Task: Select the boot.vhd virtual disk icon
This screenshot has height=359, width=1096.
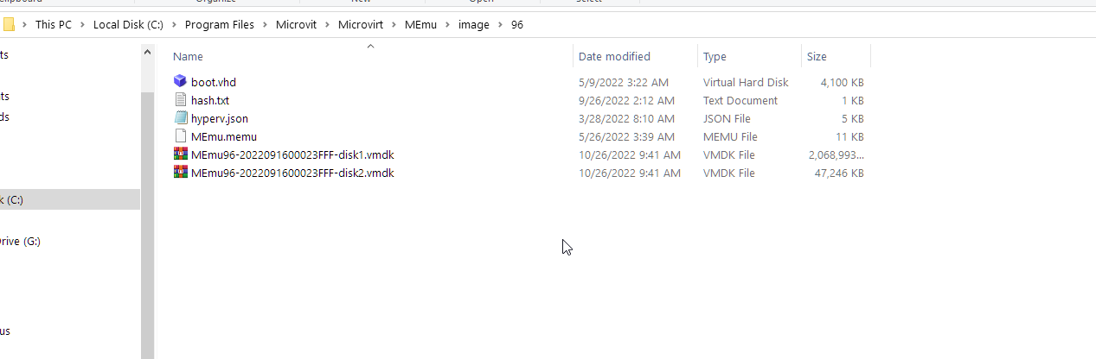Action: click(x=180, y=82)
